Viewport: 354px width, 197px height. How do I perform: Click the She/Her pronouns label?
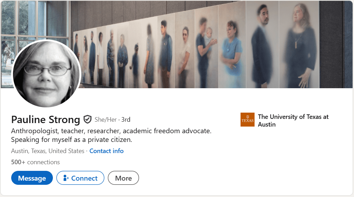[x=105, y=120]
